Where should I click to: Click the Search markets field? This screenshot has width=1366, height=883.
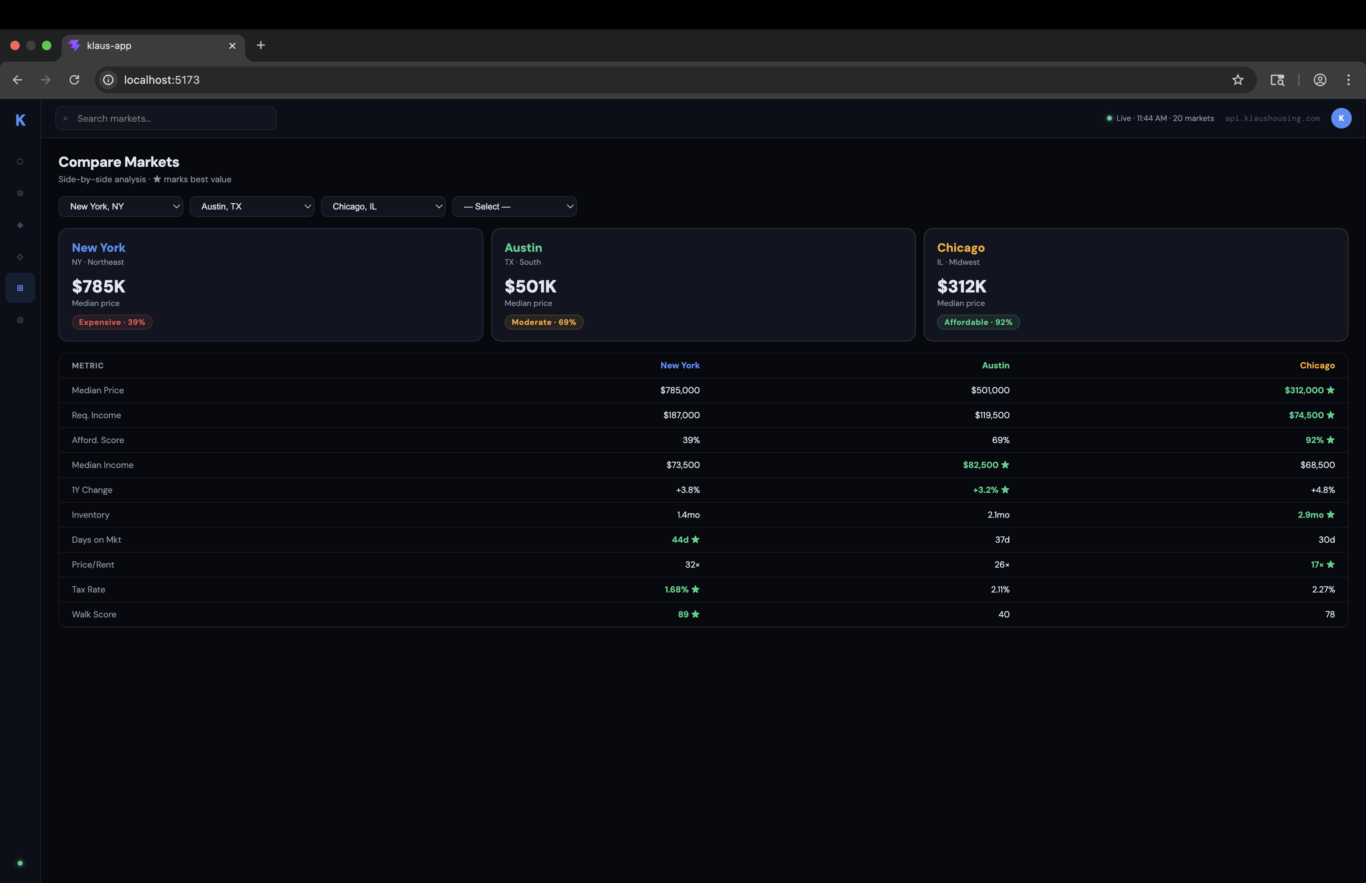click(x=166, y=119)
